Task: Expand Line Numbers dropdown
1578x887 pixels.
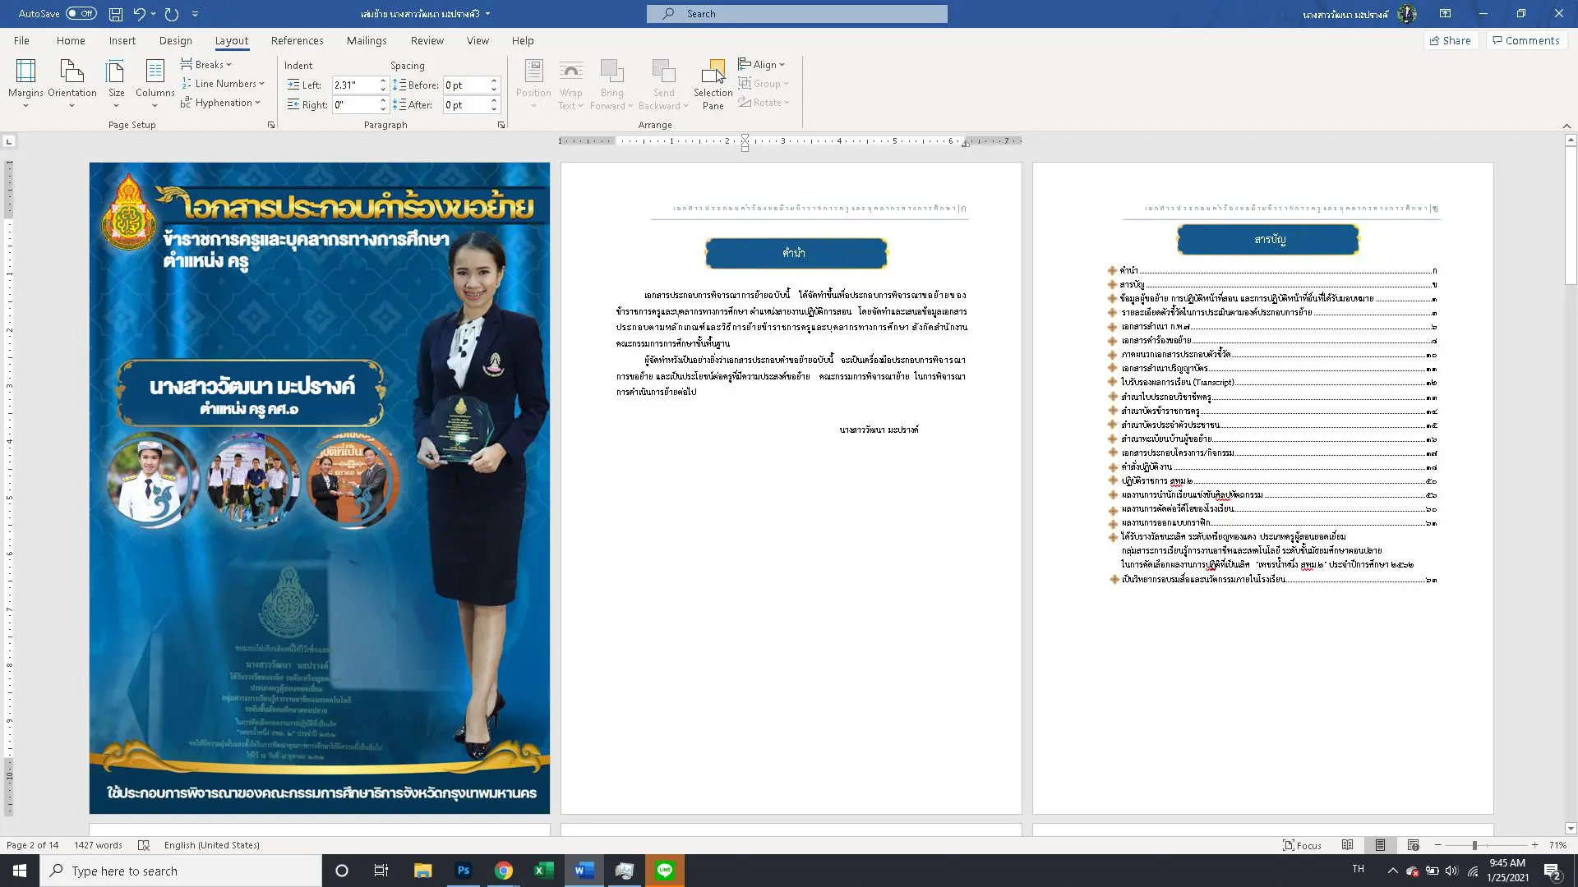Action: click(223, 83)
